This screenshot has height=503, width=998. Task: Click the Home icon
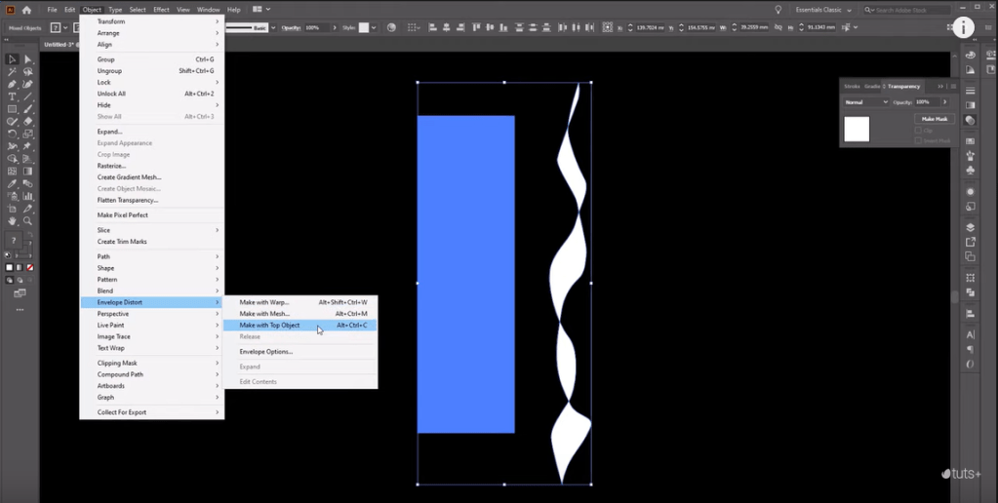(26, 10)
